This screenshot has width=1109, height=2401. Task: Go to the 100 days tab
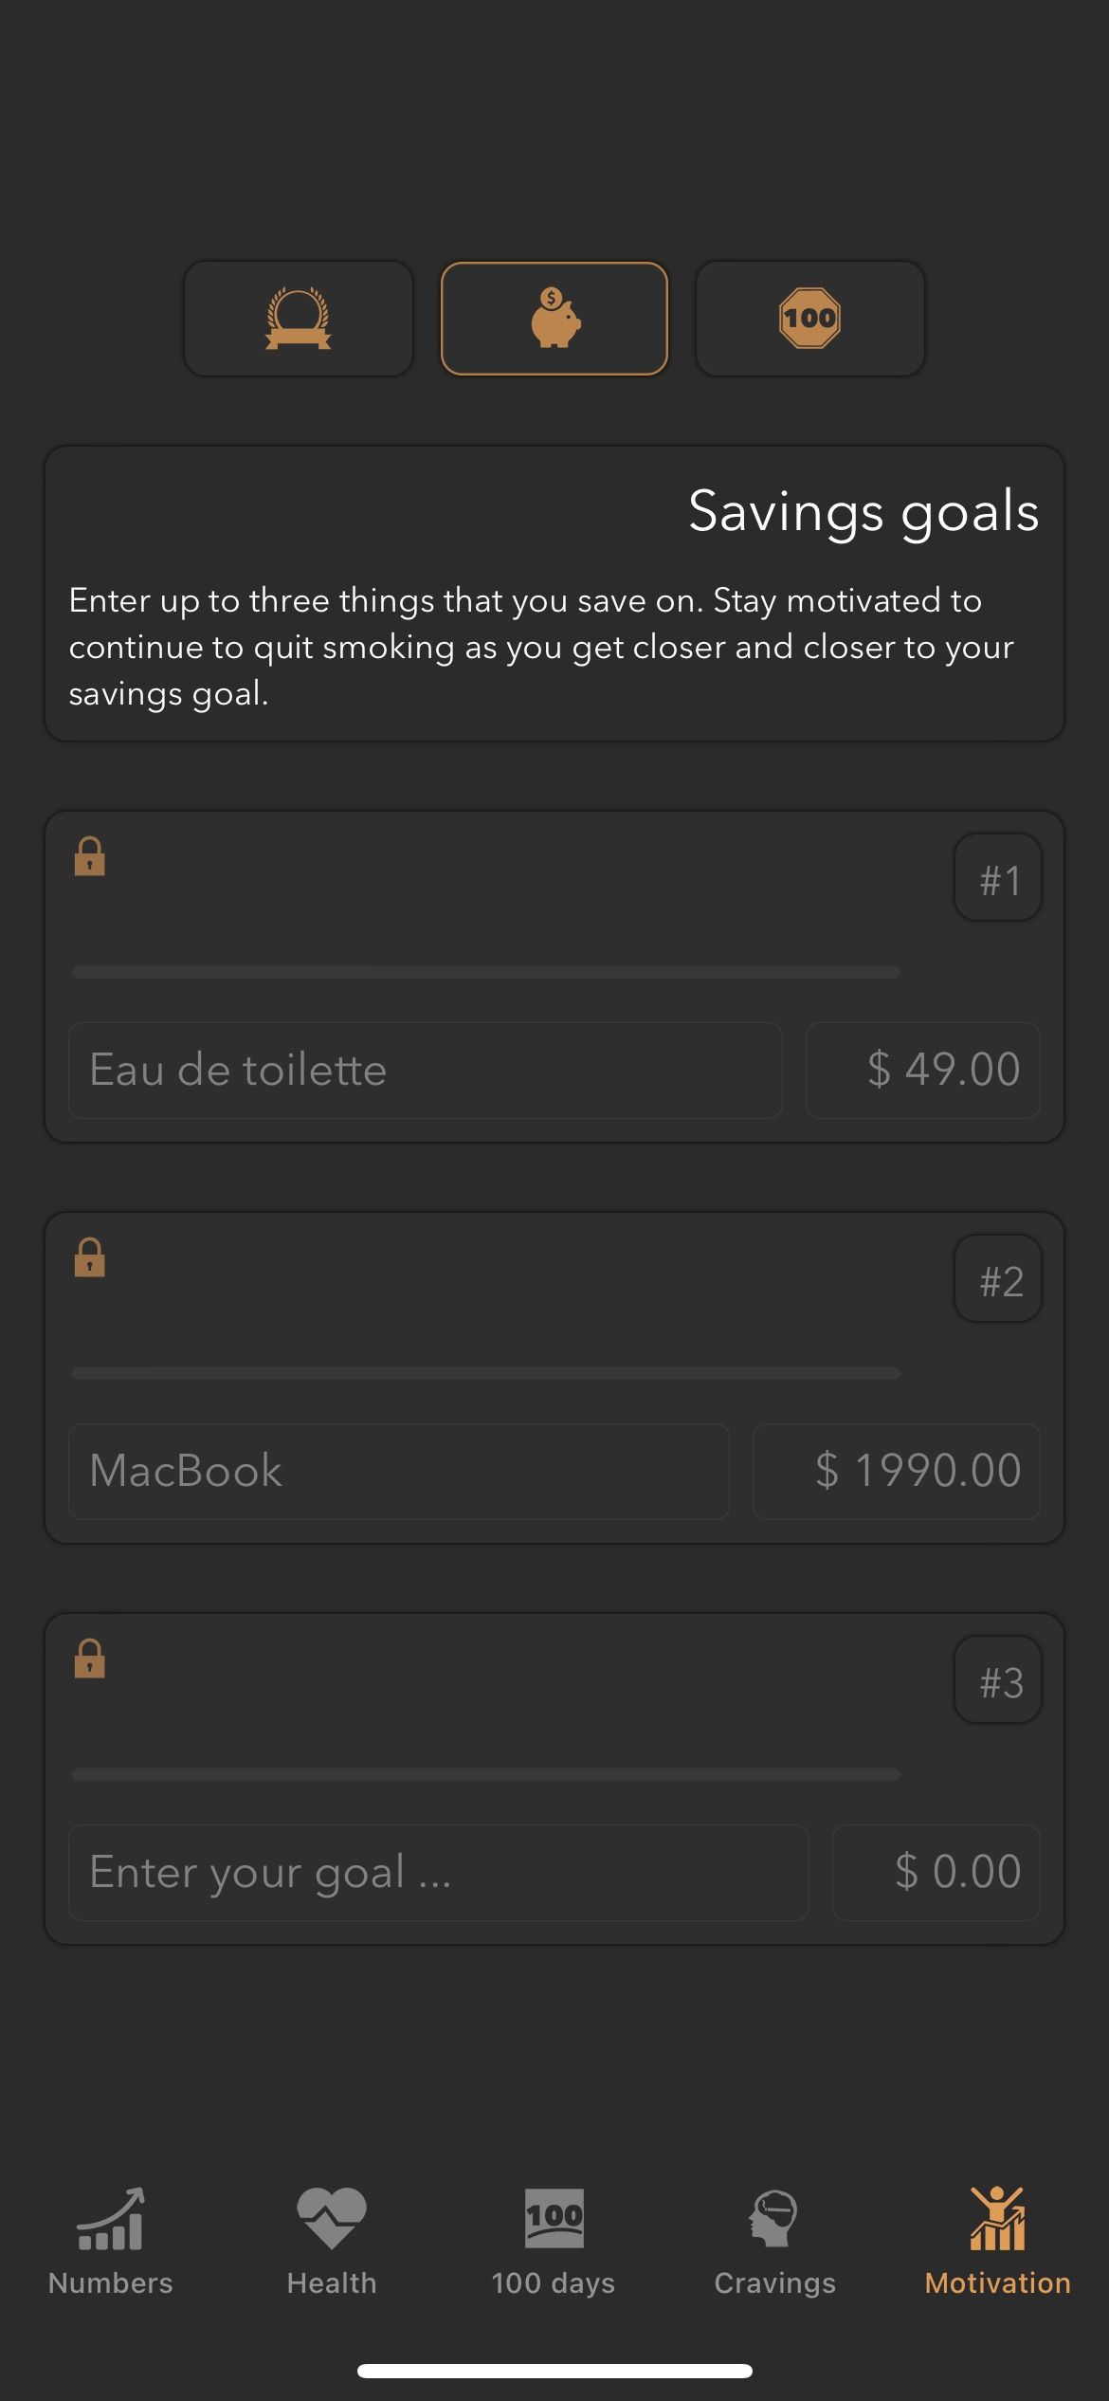coord(554,2242)
